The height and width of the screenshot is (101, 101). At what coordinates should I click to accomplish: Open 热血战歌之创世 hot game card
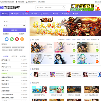coord(88,47)
